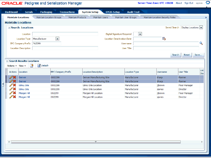Delete the Morgan Hil row for jjbrown
Screen dimensions: 211x158
pyautogui.click(x=15, y=93)
